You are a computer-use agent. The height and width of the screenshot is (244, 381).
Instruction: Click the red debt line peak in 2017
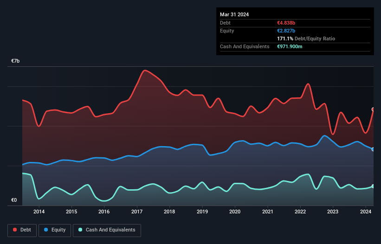(x=145, y=71)
